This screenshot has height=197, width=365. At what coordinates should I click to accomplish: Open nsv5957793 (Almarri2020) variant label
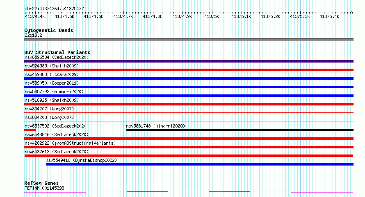(x=54, y=92)
